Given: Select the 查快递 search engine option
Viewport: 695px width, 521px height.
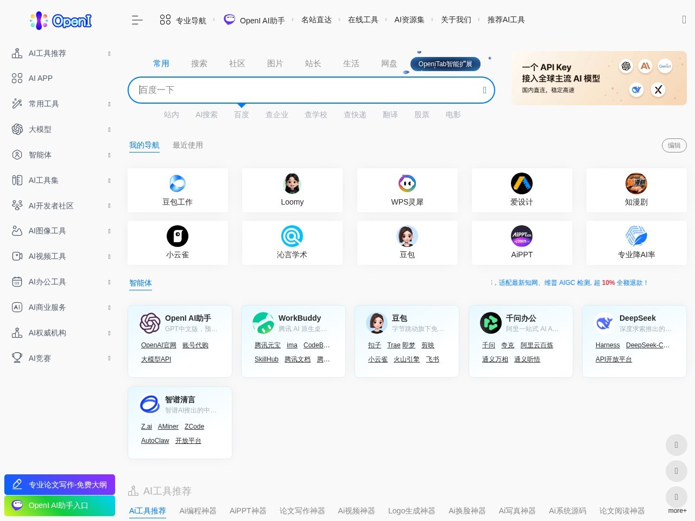Looking at the screenshot, I should pos(355,115).
